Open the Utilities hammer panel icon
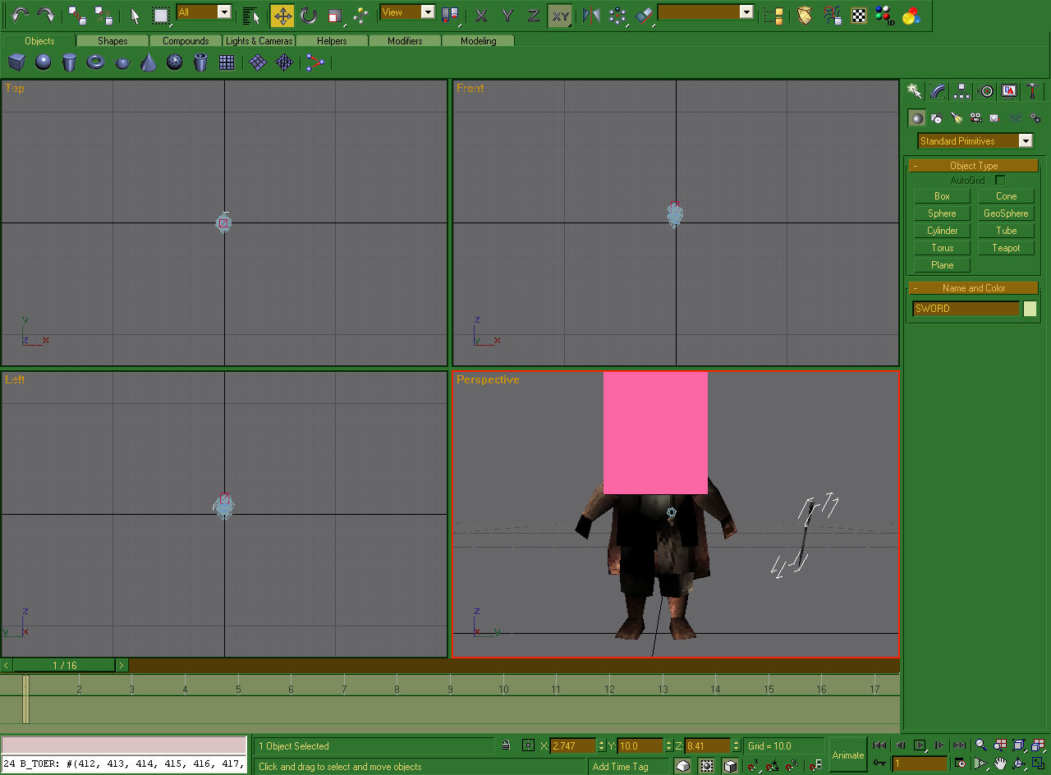 [x=1033, y=91]
